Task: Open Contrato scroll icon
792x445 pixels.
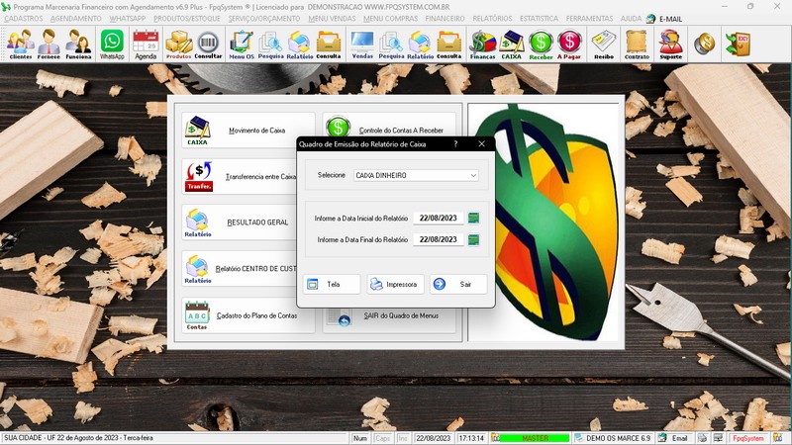Action: pyautogui.click(x=637, y=44)
